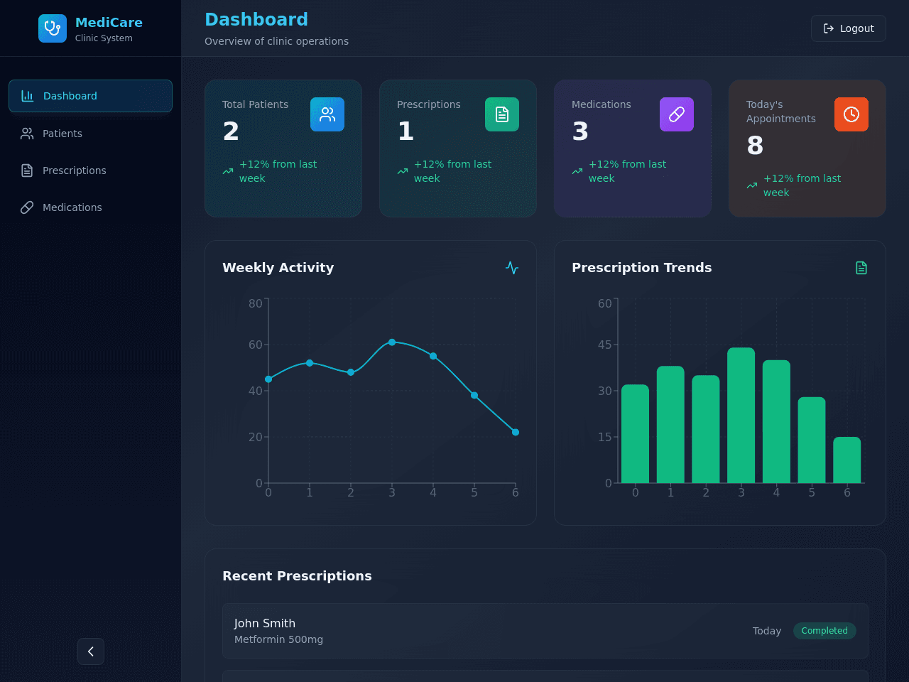The image size is (909, 682).
Task: Click the Metformin 500mg text
Action: tap(278, 639)
